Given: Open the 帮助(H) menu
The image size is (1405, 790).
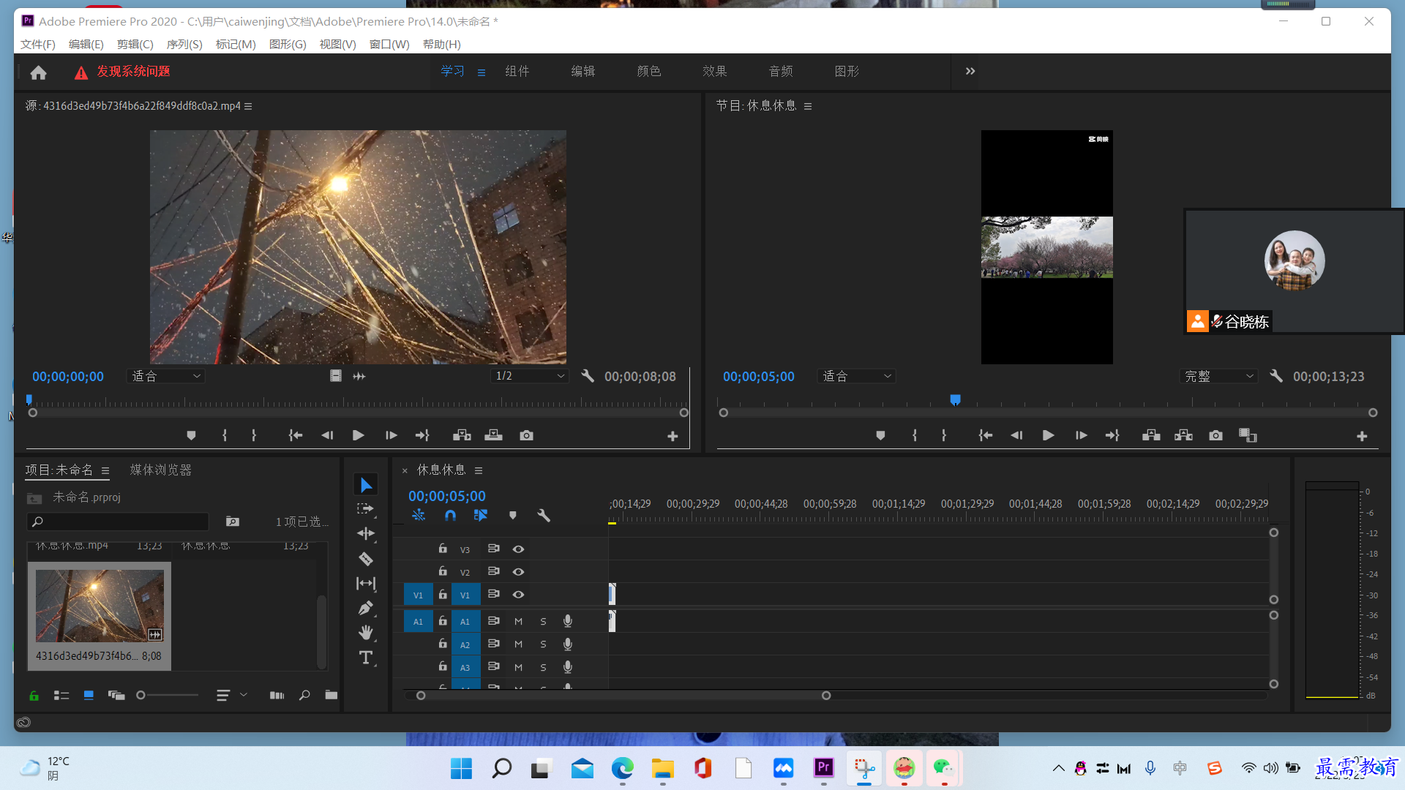Looking at the screenshot, I should pos(441,44).
